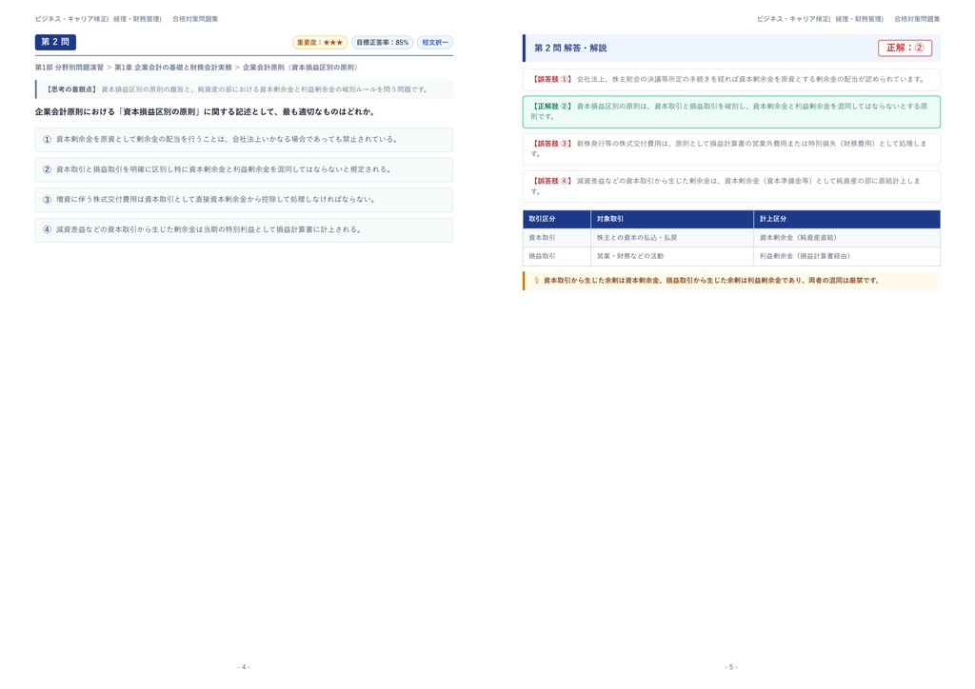Viewport: 975px width, 689px height.
Task: Select choice ④ about 減資差益などの資本取引
Action: point(244,230)
